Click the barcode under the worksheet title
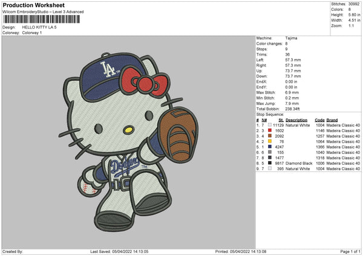 point(42,19)
